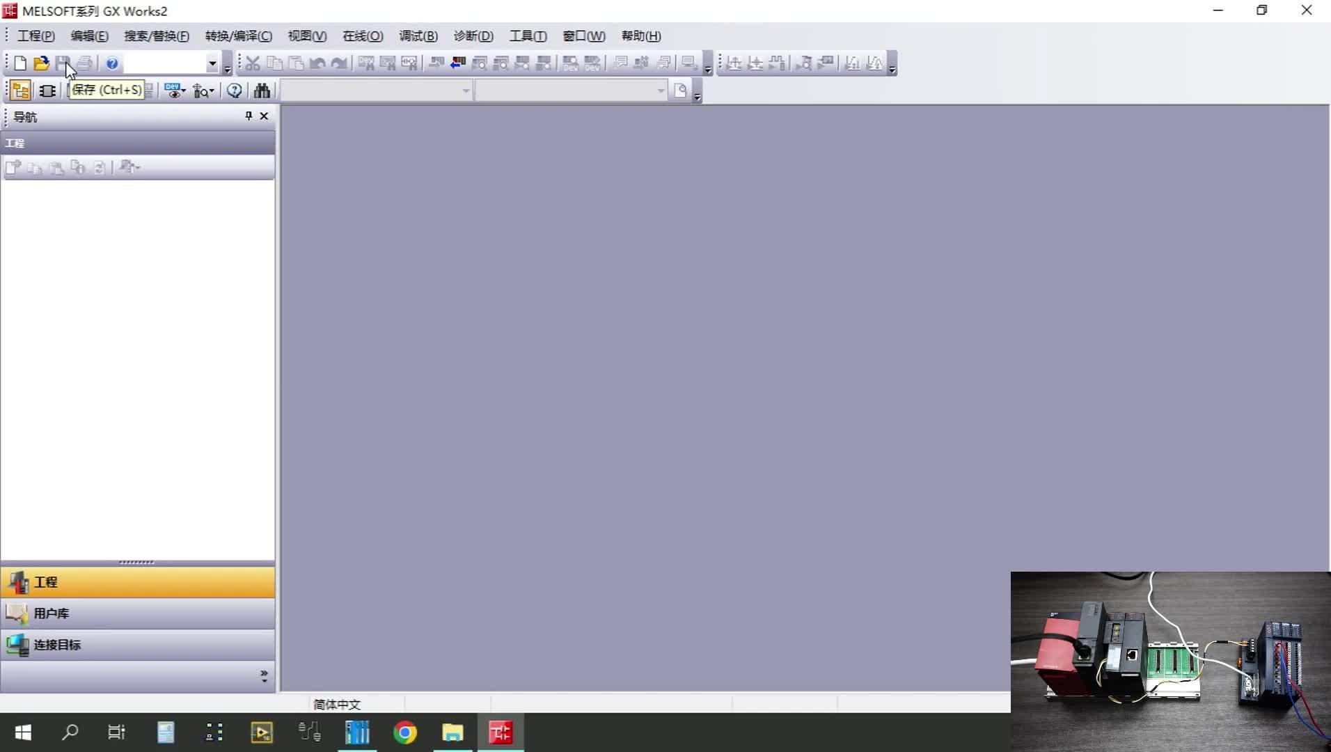Switch to the 用户库 navigation view

pos(138,613)
